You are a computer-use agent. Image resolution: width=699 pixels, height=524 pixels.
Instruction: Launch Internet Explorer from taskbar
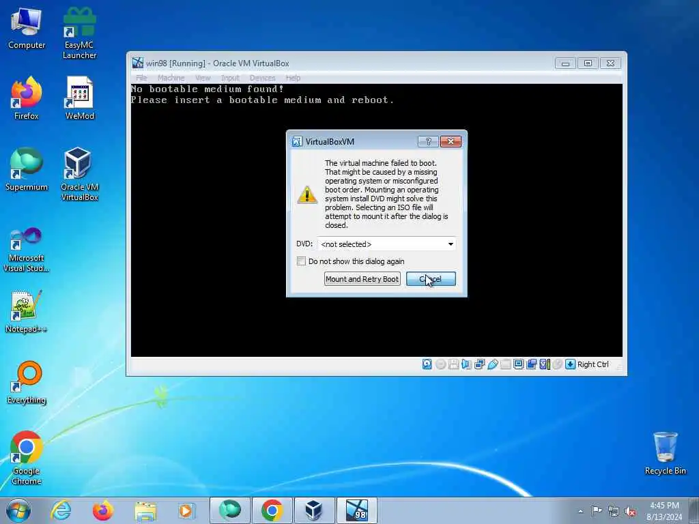pos(61,510)
